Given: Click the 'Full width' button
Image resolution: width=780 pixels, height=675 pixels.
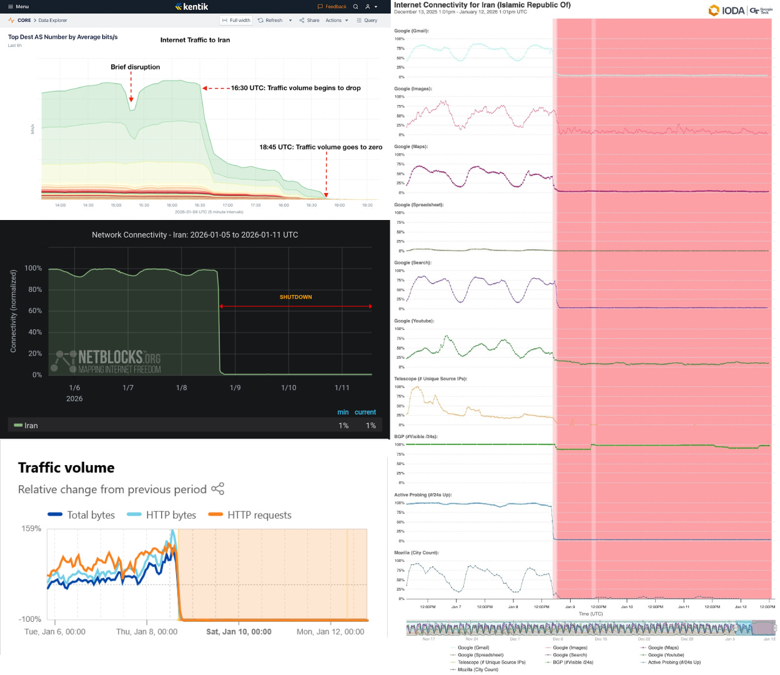Looking at the screenshot, I should coord(236,20).
